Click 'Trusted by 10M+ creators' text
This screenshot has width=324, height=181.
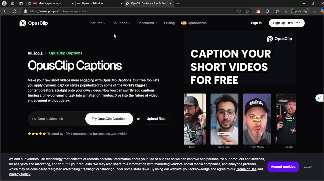[87, 134]
